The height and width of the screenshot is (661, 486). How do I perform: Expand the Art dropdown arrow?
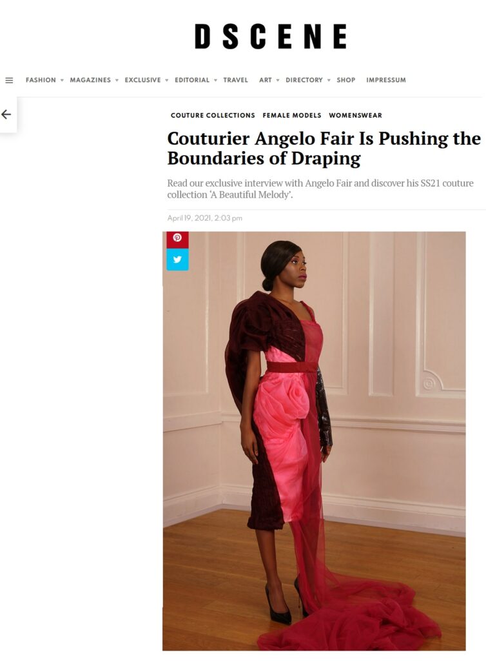click(x=278, y=80)
